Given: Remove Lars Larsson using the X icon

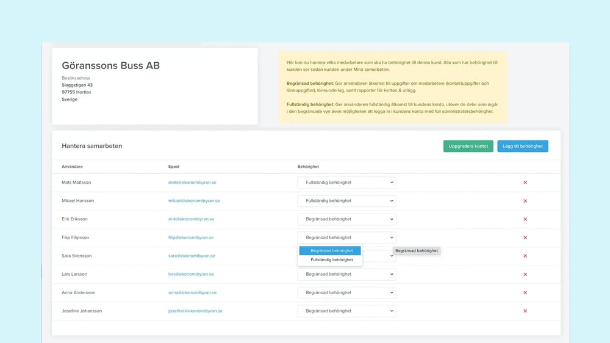Looking at the screenshot, I should [x=525, y=274].
